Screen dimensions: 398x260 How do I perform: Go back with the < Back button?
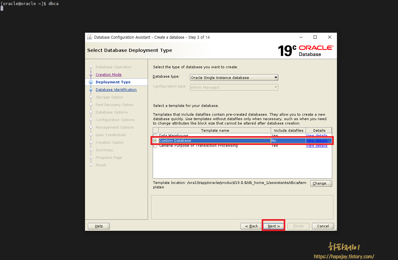tap(251, 226)
